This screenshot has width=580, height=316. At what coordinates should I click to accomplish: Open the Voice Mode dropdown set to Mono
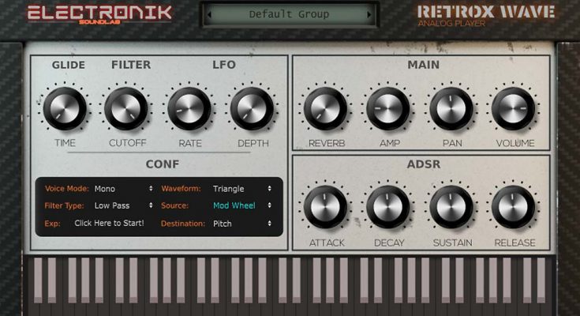point(123,189)
